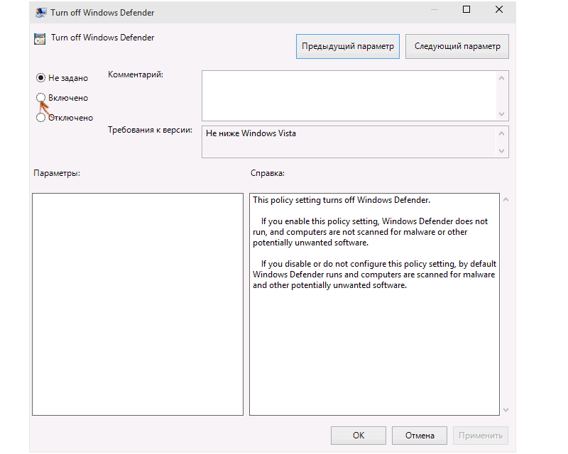
Task: Cancel changes with "Отмена" button
Action: click(420, 435)
